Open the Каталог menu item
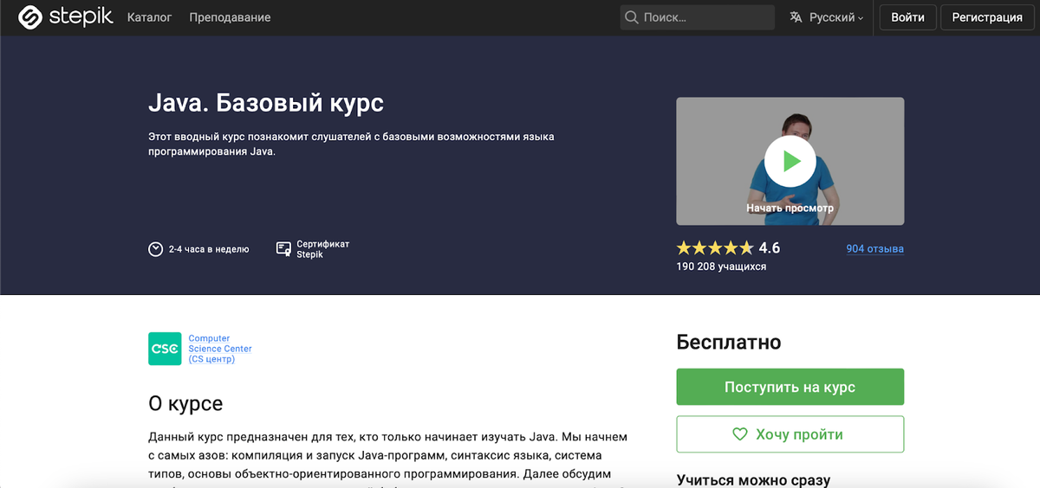1040x488 pixels. click(149, 17)
